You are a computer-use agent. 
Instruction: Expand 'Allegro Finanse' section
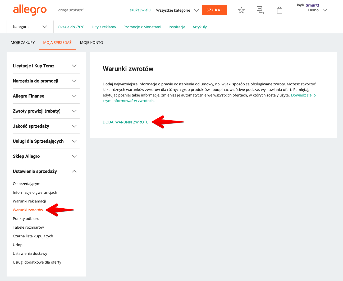[x=46, y=96]
